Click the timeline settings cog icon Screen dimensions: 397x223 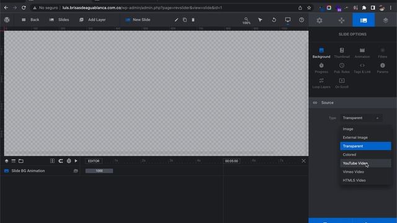[x=69, y=161]
